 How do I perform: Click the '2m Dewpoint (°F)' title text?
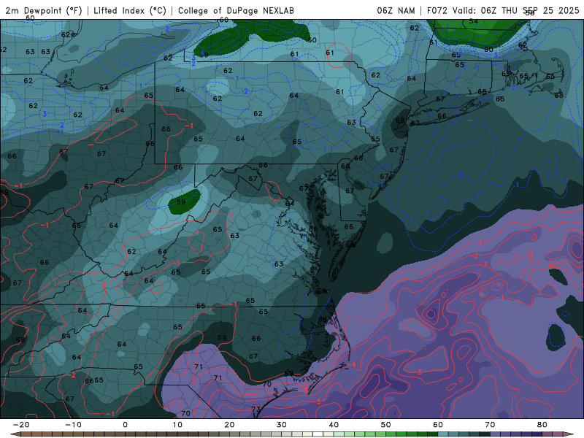[x=44, y=10]
